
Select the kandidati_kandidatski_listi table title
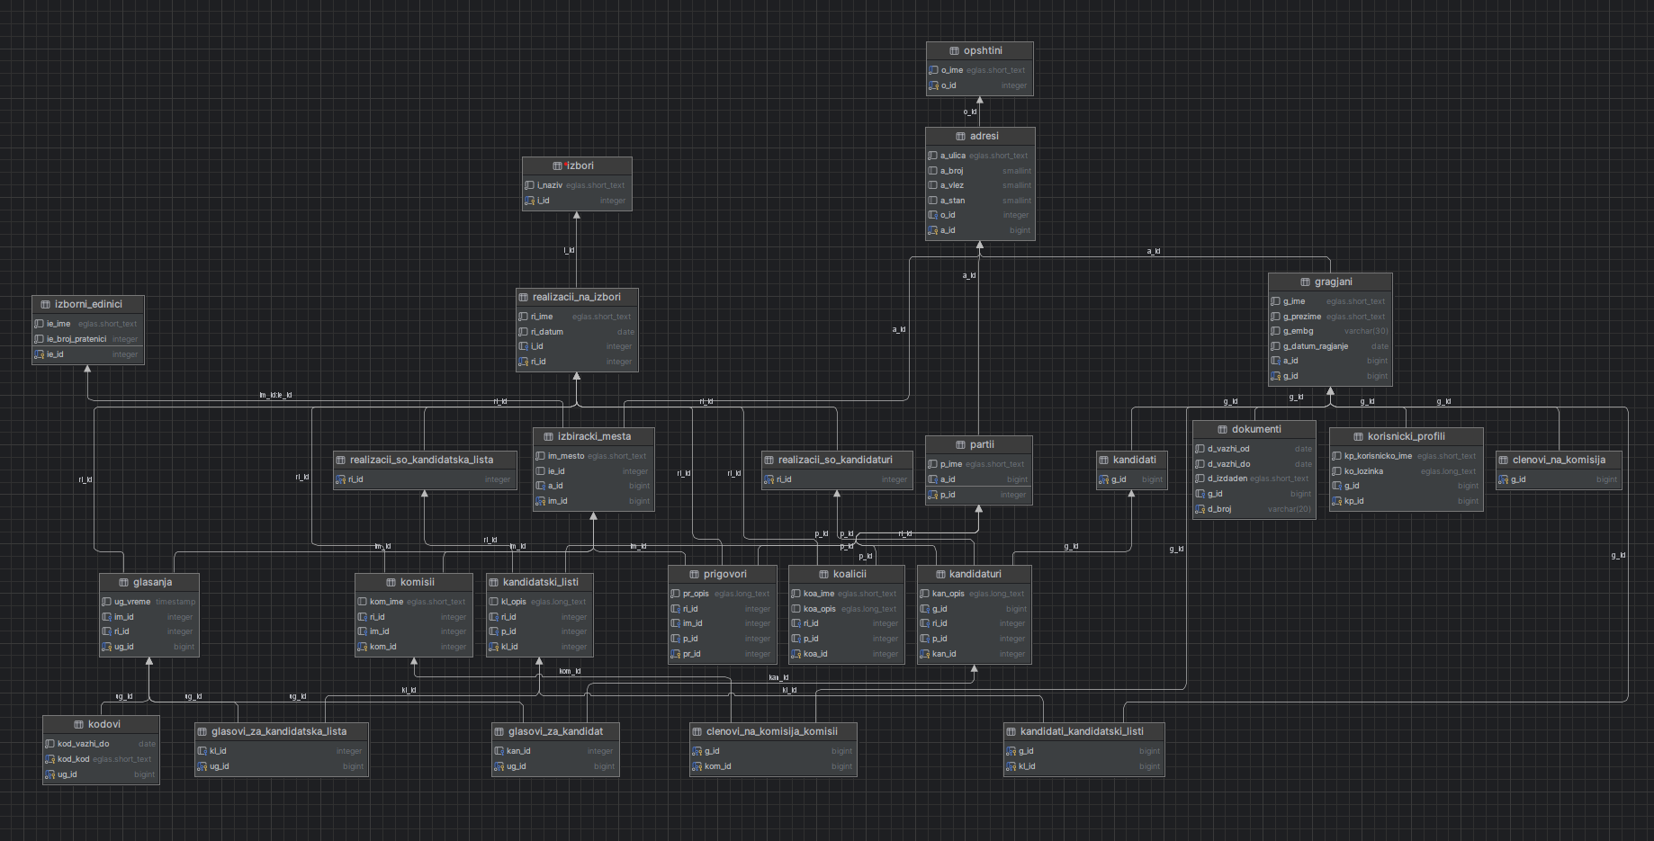[x=1082, y=732]
